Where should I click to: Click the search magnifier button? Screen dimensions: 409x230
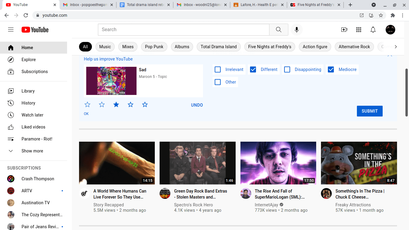pyautogui.click(x=278, y=30)
